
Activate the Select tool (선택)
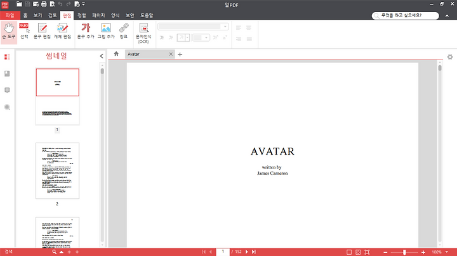[x=25, y=31]
